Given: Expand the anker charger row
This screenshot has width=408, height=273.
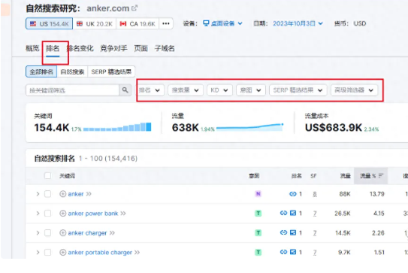Looking at the screenshot, I should tap(38, 233).
